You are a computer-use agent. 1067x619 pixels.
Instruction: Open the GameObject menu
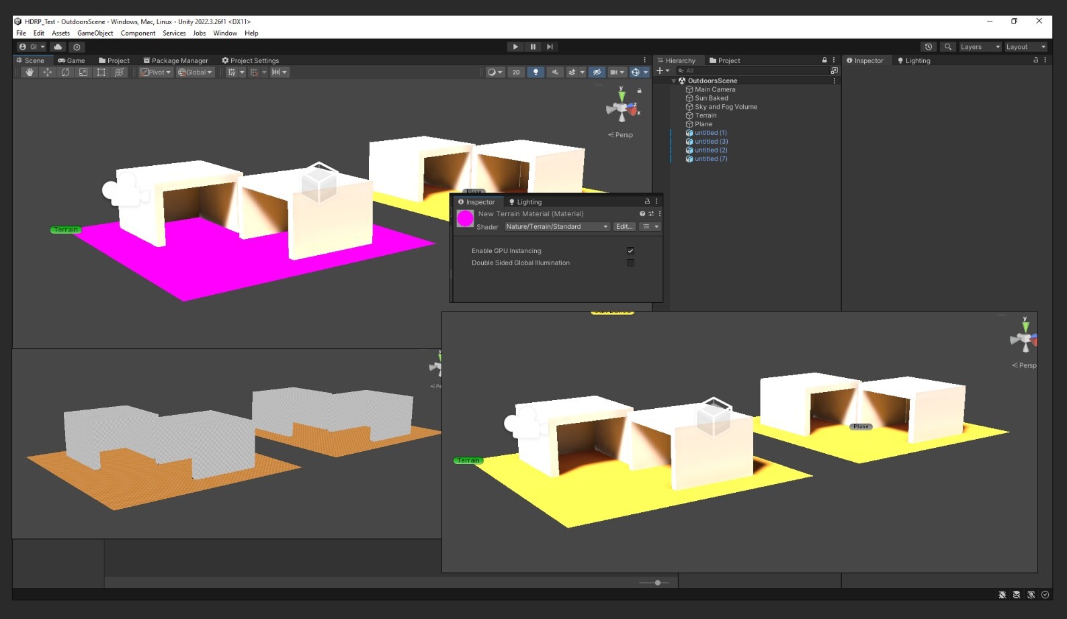pos(95,33)
